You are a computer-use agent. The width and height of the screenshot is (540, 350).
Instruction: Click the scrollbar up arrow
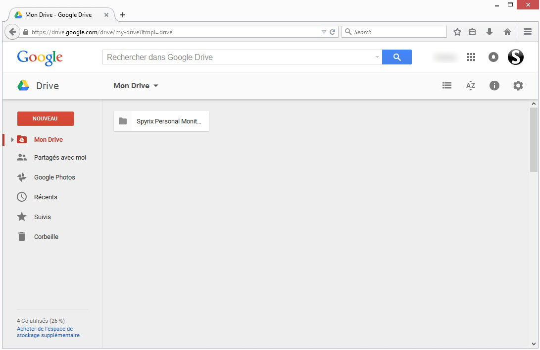534,104
